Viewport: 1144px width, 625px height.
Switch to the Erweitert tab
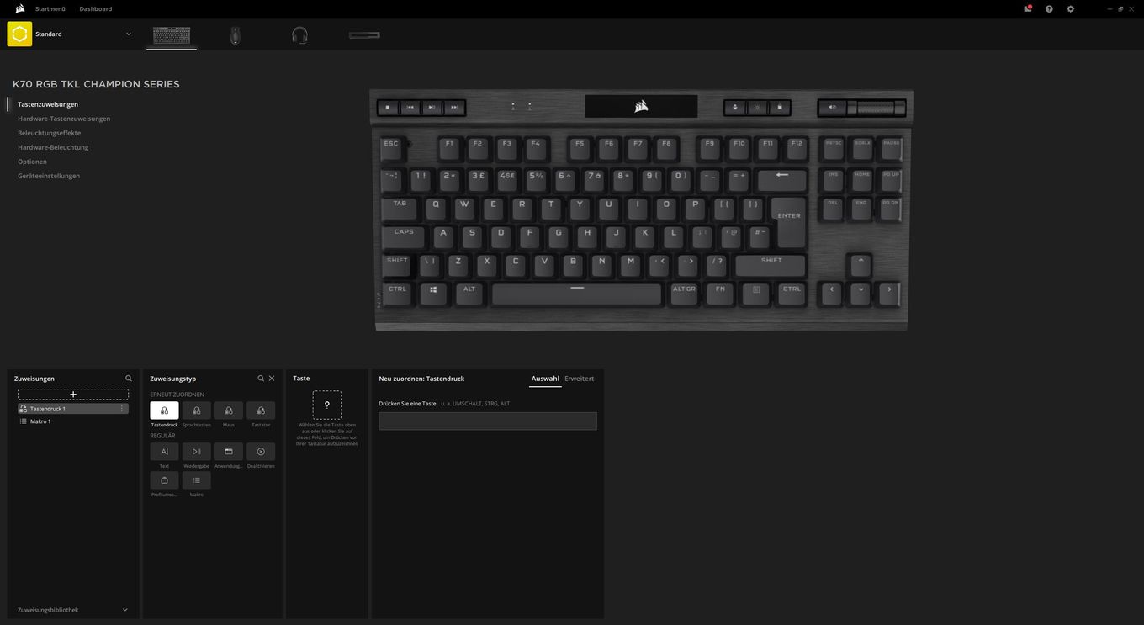[580, 379]
